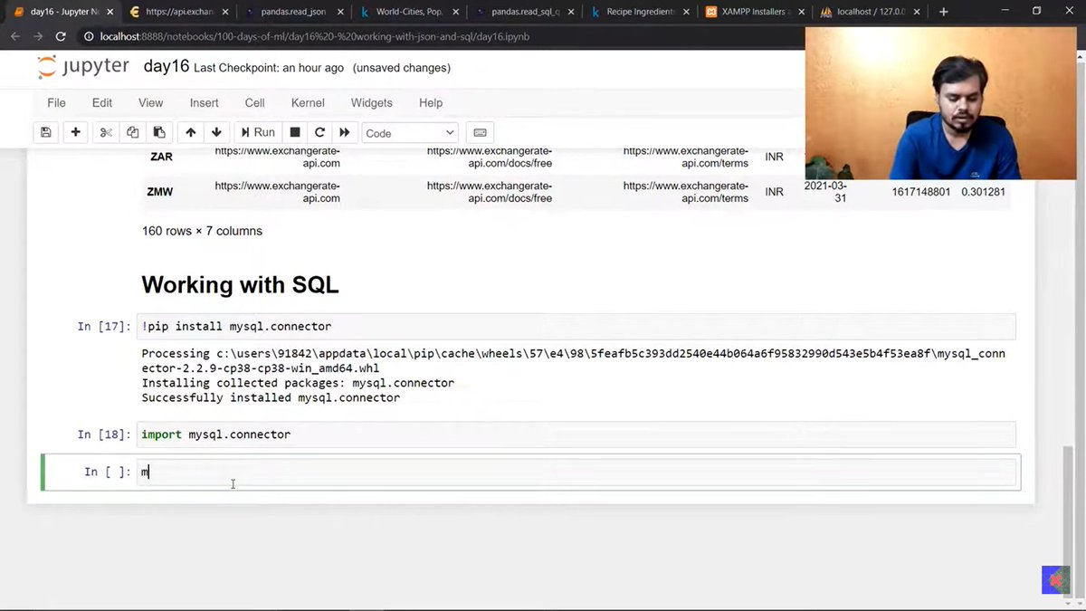Switch to the World-Cities browser tab

[409, 12]
